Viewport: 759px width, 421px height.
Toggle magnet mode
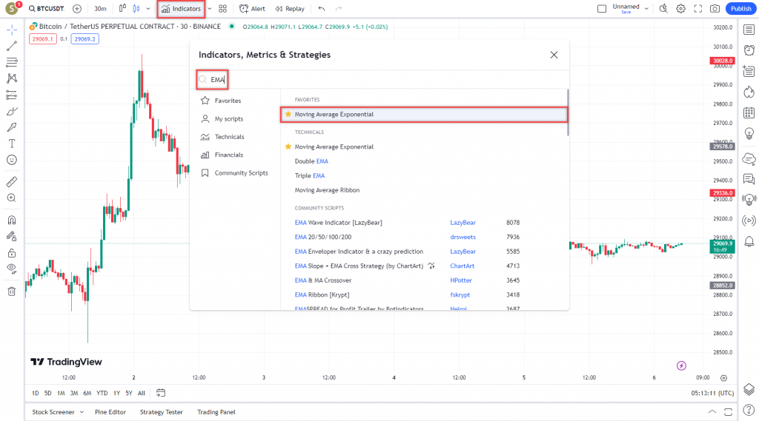[x=12, y=220]
